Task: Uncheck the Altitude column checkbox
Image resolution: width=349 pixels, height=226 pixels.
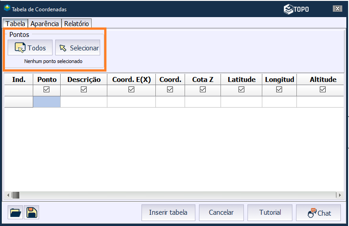Action: tap(322, 90)
